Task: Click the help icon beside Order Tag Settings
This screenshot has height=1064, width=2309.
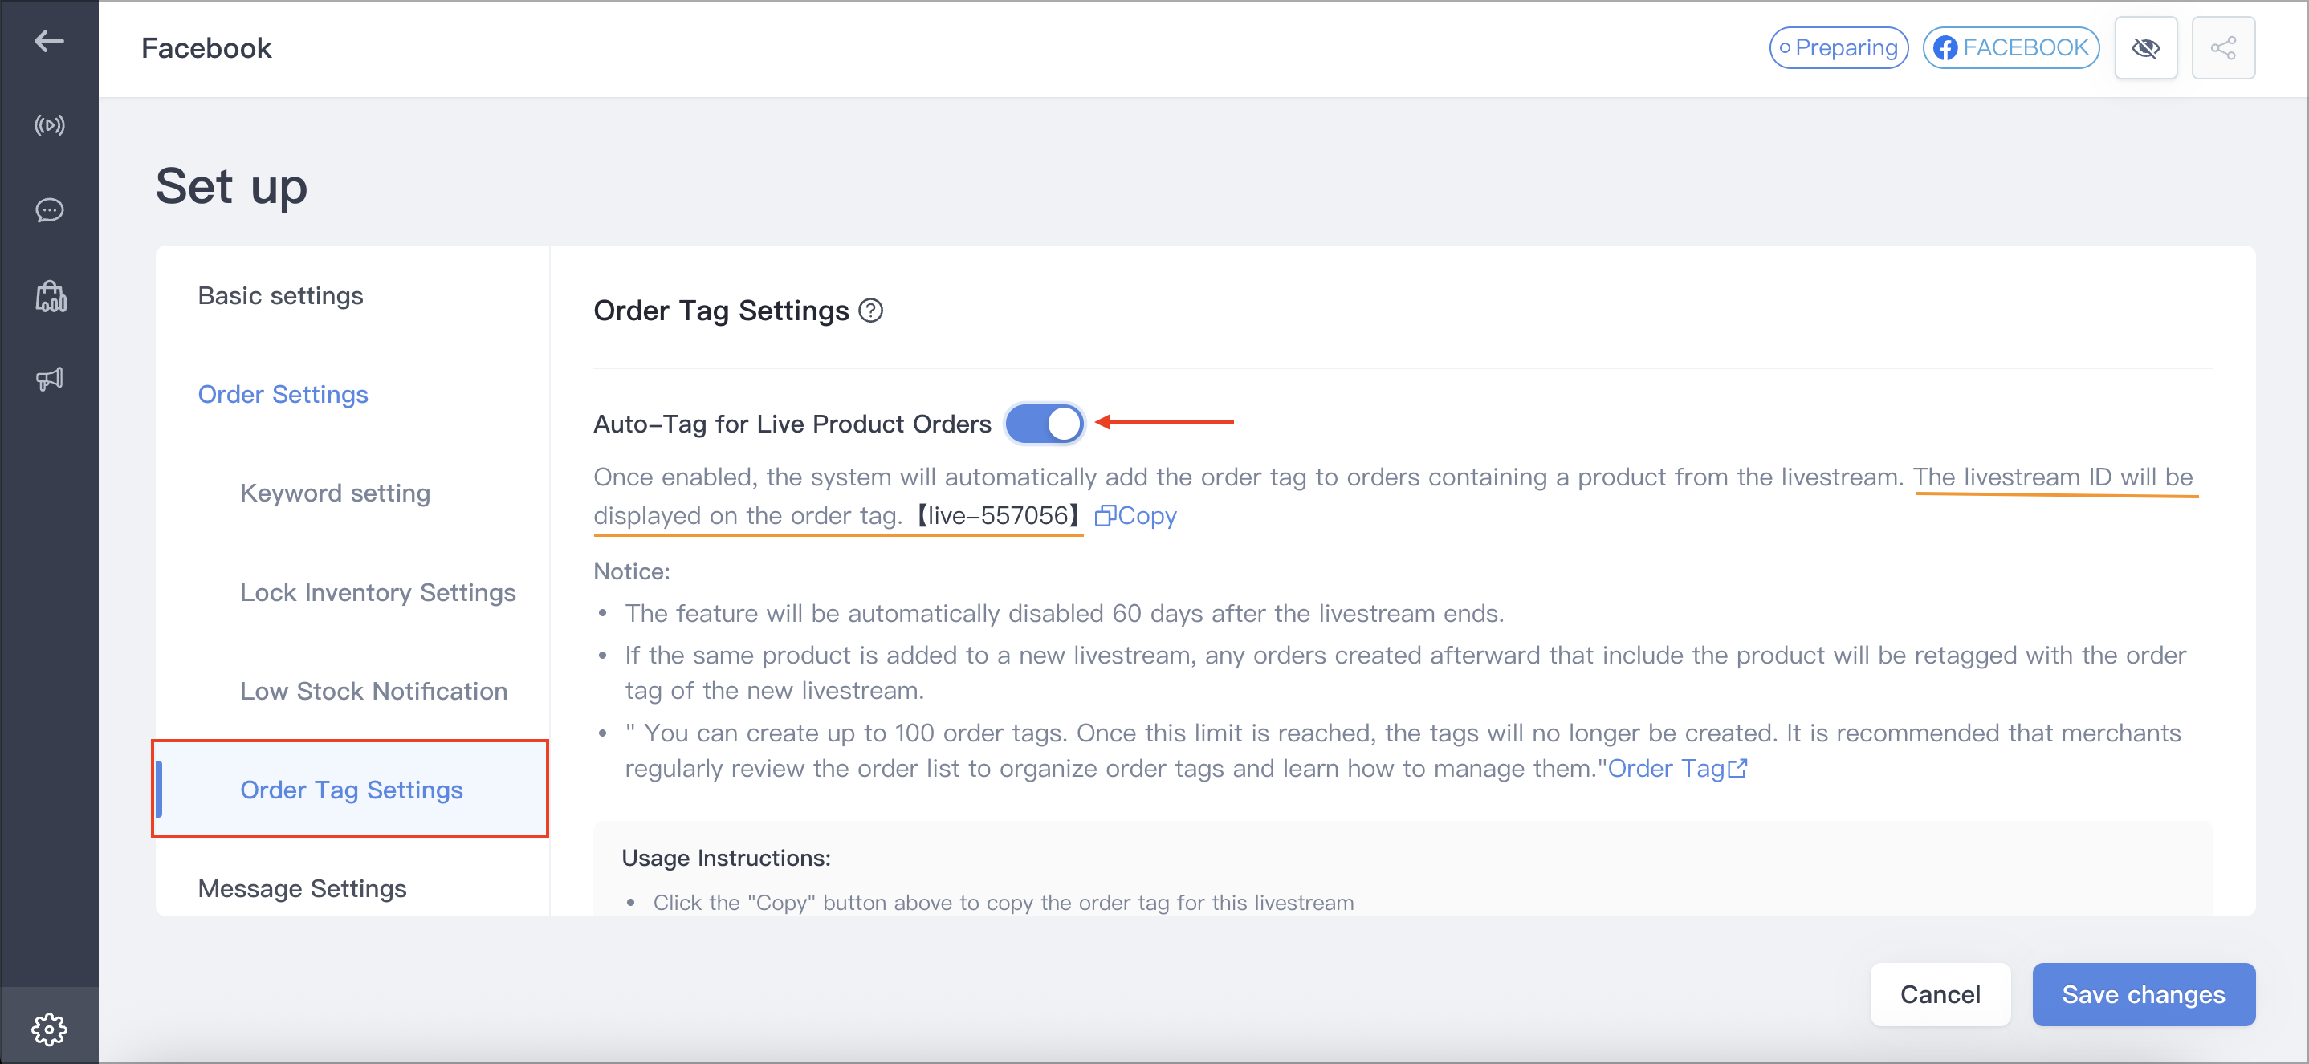Action: pyautogui.click(x=870, y=311)
